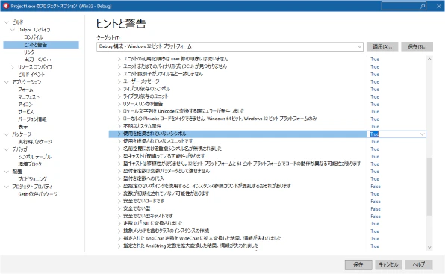Click the search magnifier icon in title bar
This screenshot has height=274, width=445.
click(x=423, y=6)
